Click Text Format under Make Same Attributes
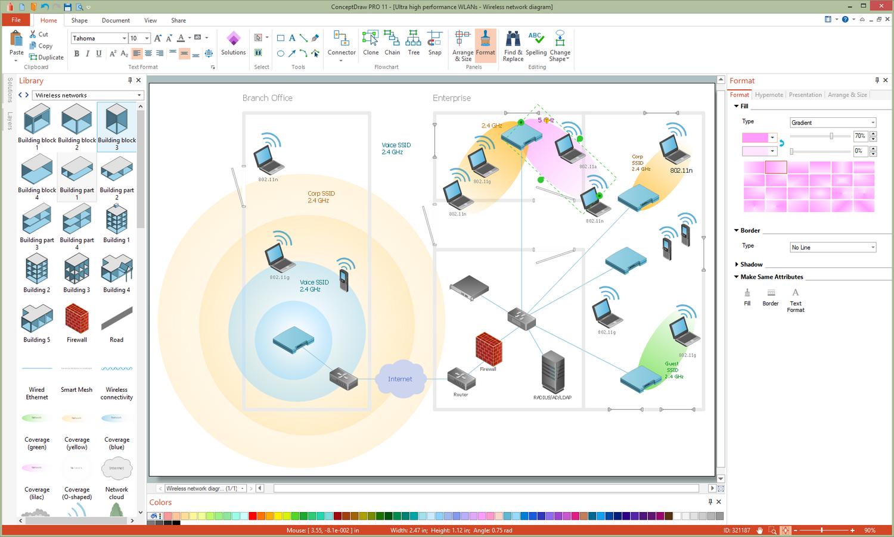This screenshot has width=894, height=537. pyautogui.click(x=796, y=300)
